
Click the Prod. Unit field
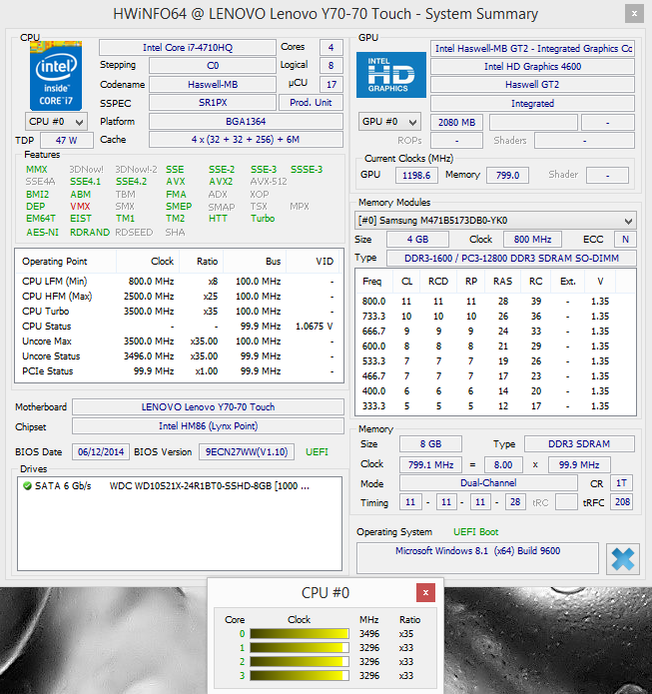coord(311,103)
